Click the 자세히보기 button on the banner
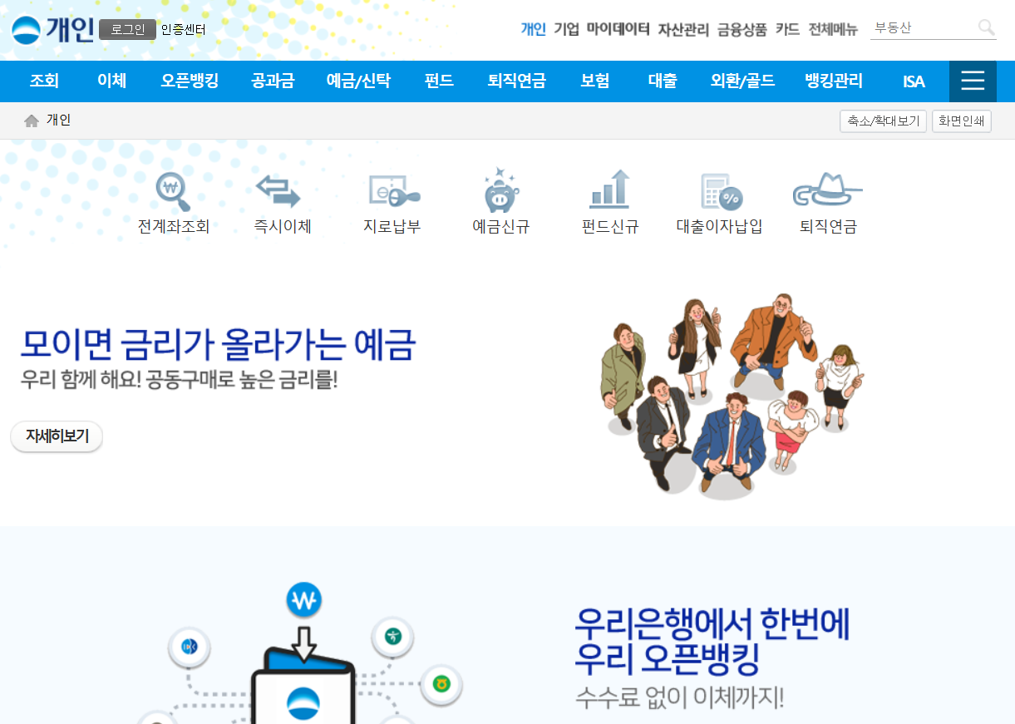Image resolution: width=1015 pixels, height=724 pixels. click(x=56, y=436)
